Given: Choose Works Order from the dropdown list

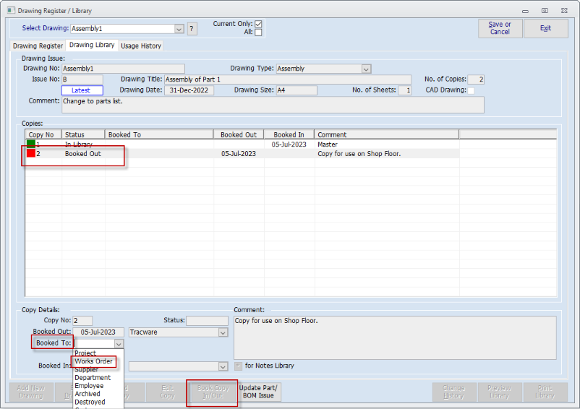Looking at the screenshot, I should 93,361.
